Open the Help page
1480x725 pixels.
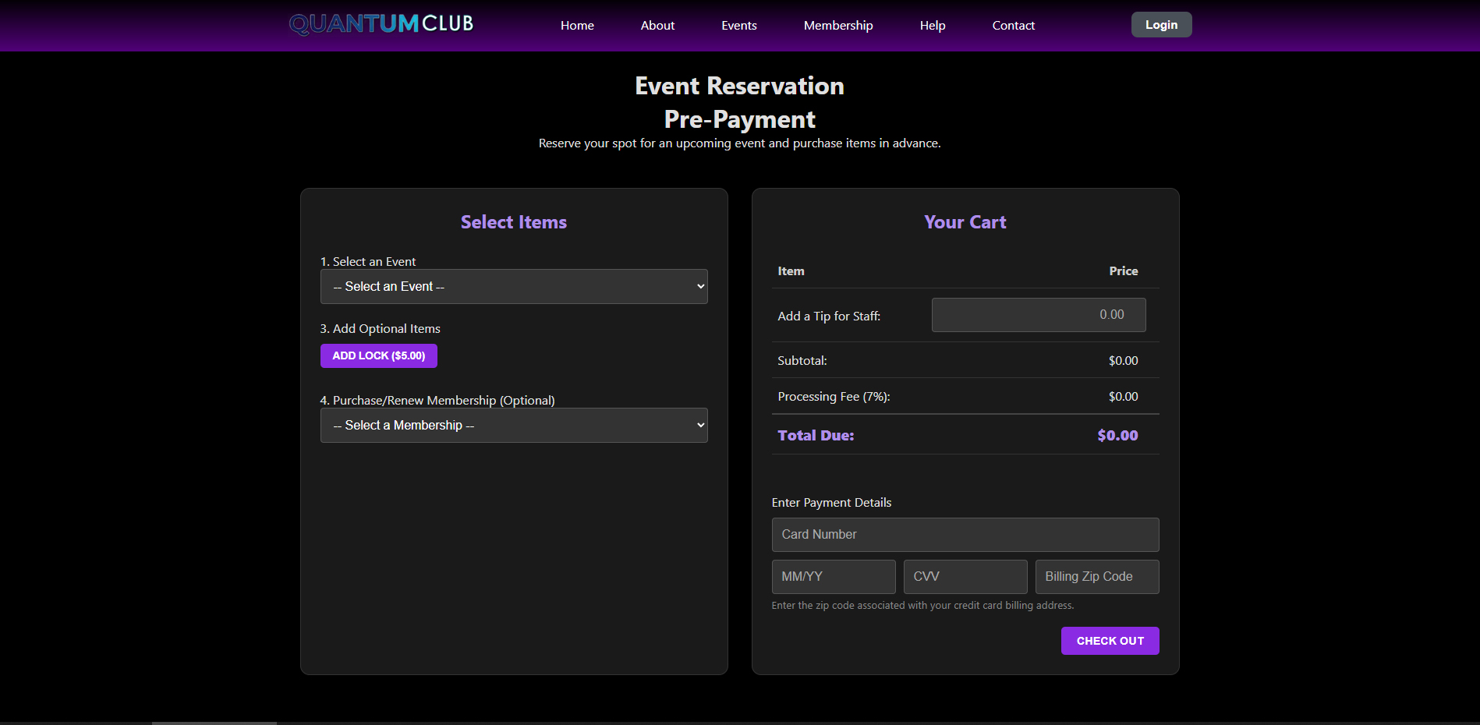932,25
